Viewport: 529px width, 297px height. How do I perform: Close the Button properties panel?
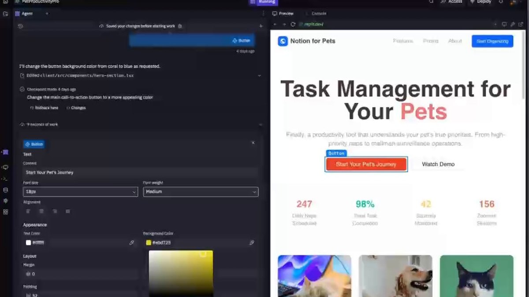[x=253, y=143]
